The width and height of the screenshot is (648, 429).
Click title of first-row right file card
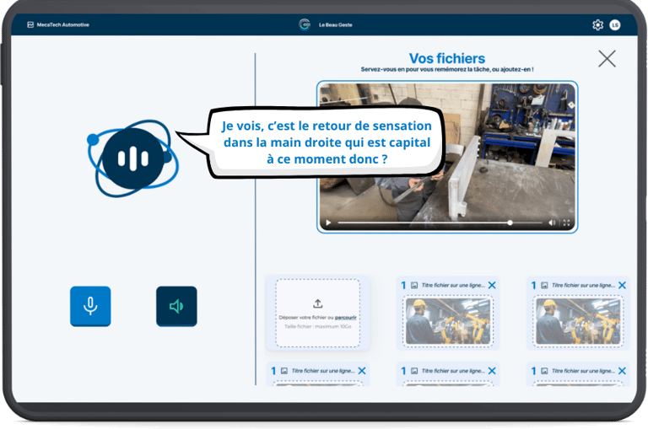(x=583, y=286)
